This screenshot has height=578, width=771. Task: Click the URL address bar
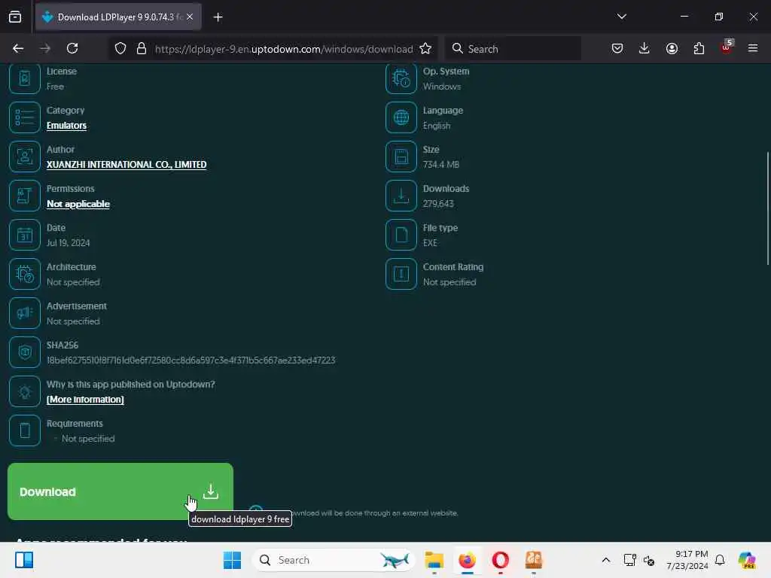283,49
